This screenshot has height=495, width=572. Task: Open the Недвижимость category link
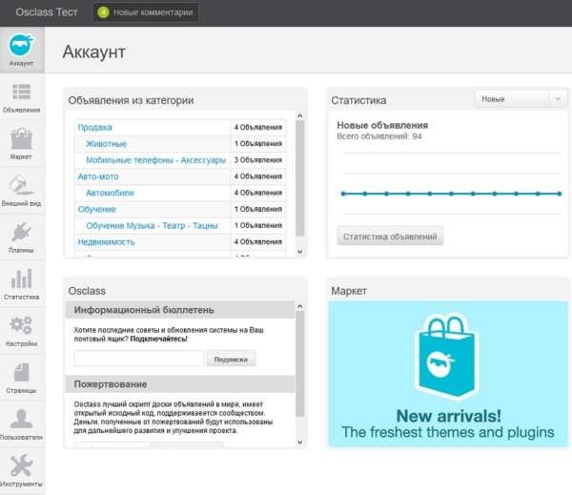(106, 242)
